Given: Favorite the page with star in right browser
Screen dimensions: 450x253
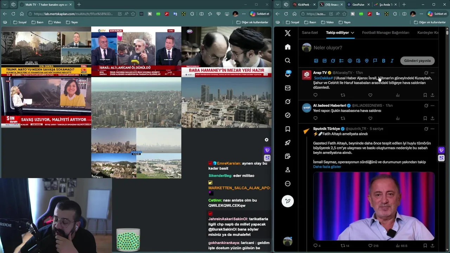Looking at the screenshot, I should tap(345, 14).
